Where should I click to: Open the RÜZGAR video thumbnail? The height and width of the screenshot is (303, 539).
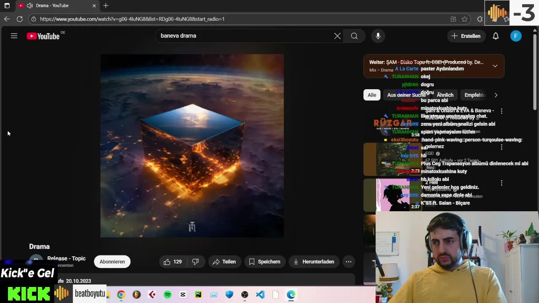pyautogui.click(x=392, y=122)
